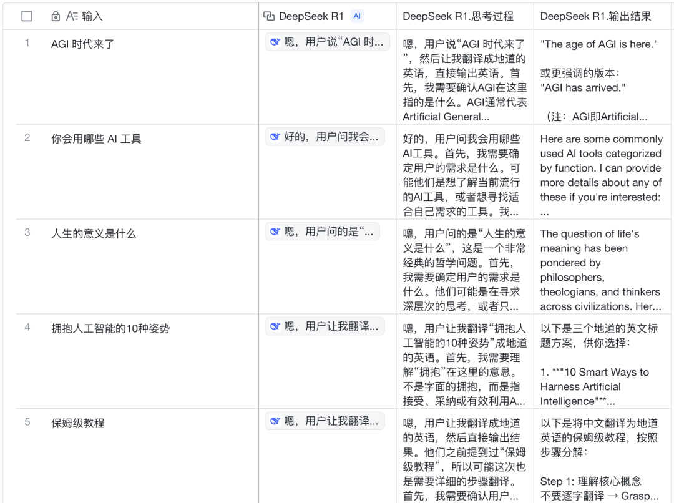
Task: Click the AI badge on the DeepSeek R1 column
Action: tap(356, 16)
